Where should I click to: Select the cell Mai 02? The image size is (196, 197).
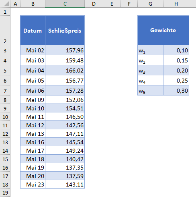tap(33, 50)
